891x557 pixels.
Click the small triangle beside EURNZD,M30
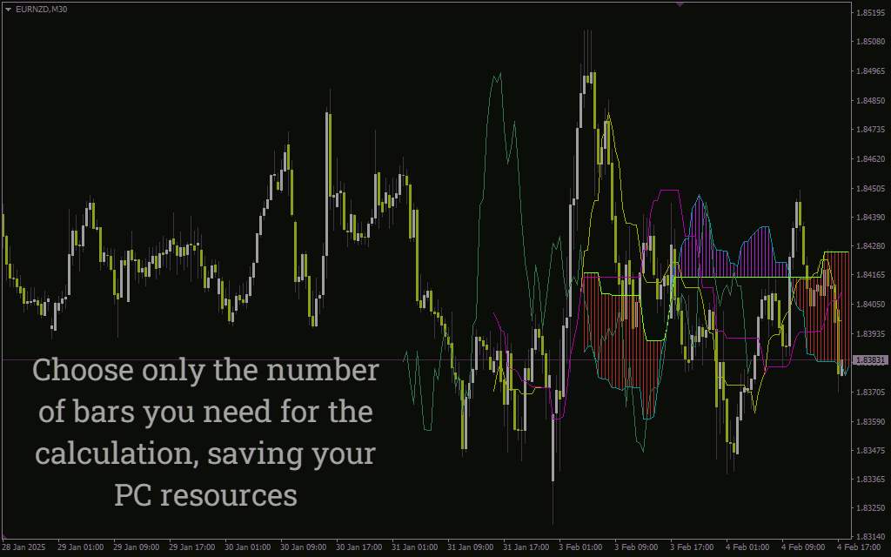coord(8,10)
